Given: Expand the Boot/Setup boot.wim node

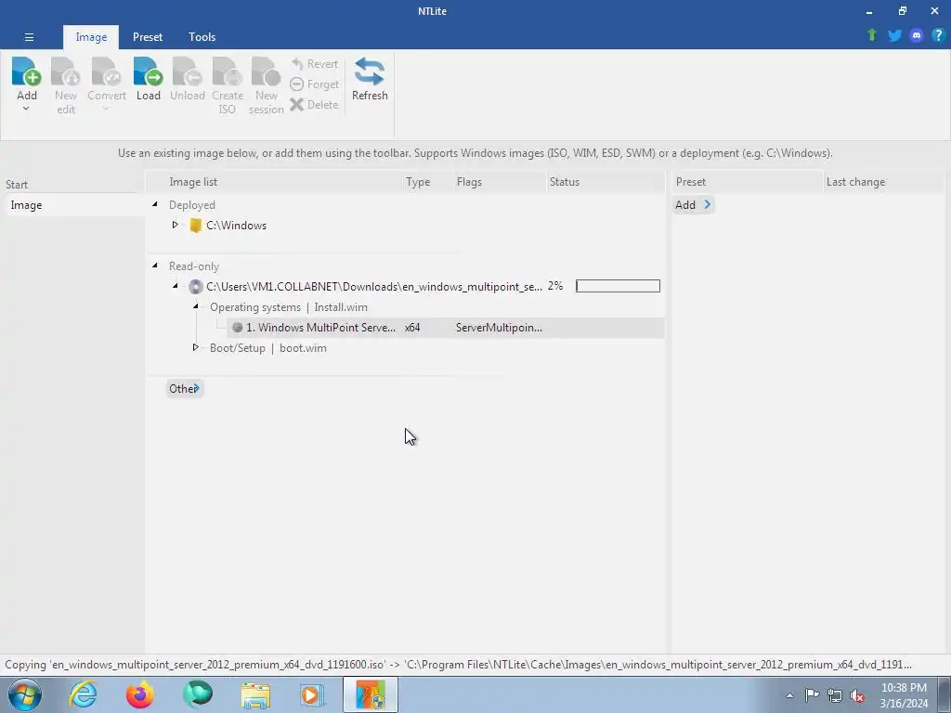Looking at the screenshot, I should (x=195, y=347).
